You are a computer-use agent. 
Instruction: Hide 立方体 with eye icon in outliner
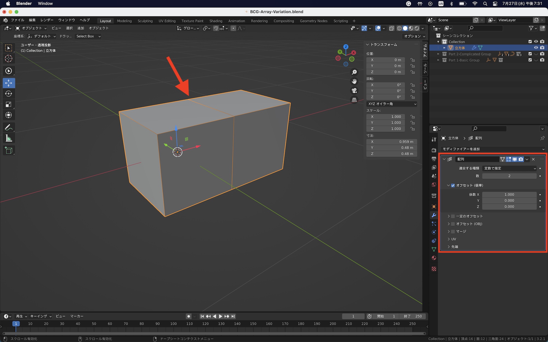click(x=536, y=48)
